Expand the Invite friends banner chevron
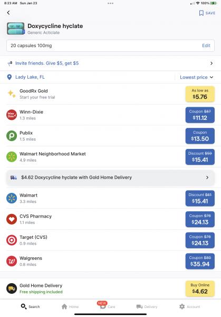This screenshot has height=317, width=221. (x=212, y=63)
